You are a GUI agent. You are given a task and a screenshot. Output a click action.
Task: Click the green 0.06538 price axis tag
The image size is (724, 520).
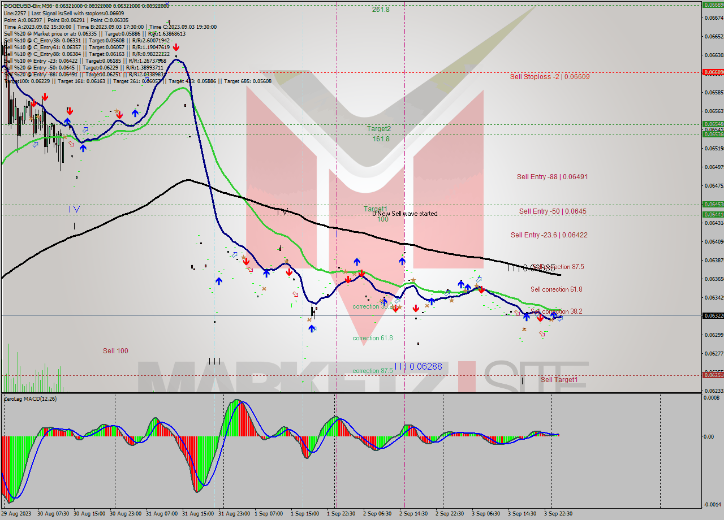point(713,134)
